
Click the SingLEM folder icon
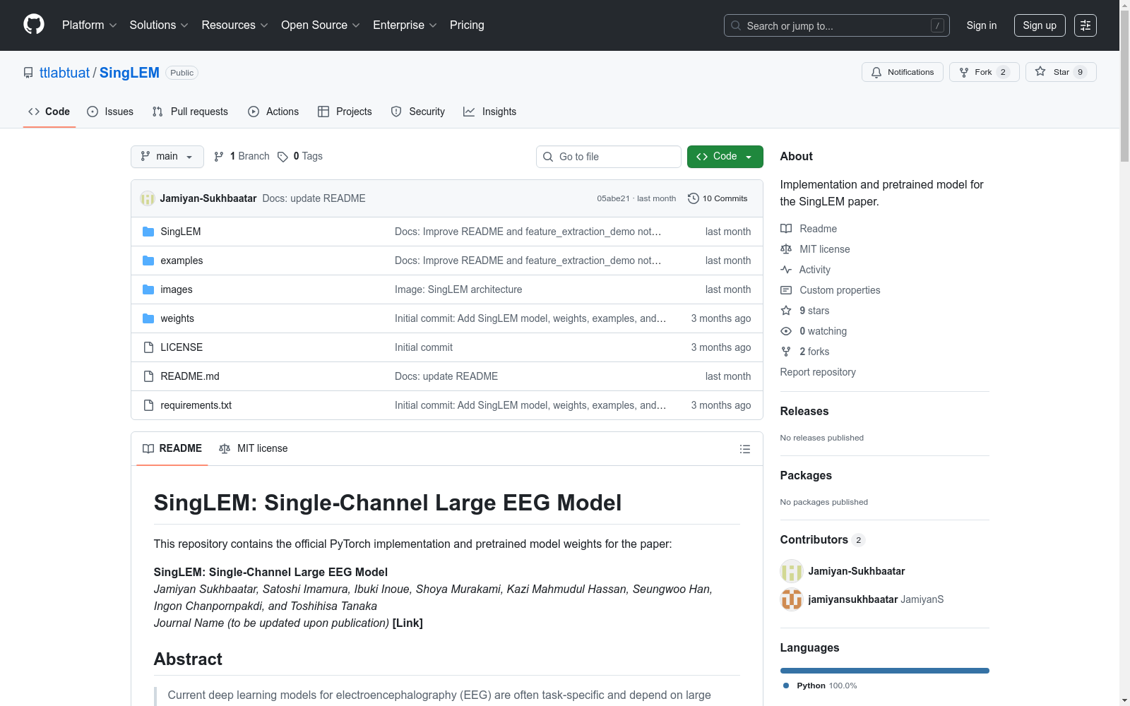[x=148, y=232]
